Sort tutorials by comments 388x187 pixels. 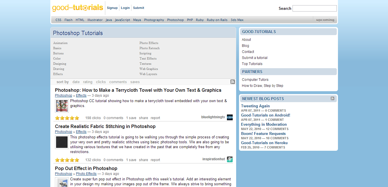[118, 82]
